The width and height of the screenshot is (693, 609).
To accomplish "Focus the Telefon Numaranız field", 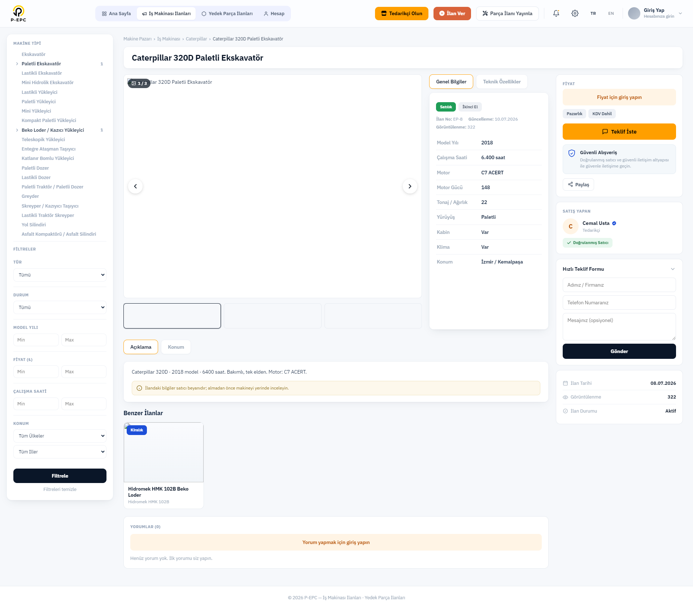I will click(x=619, y=303).
